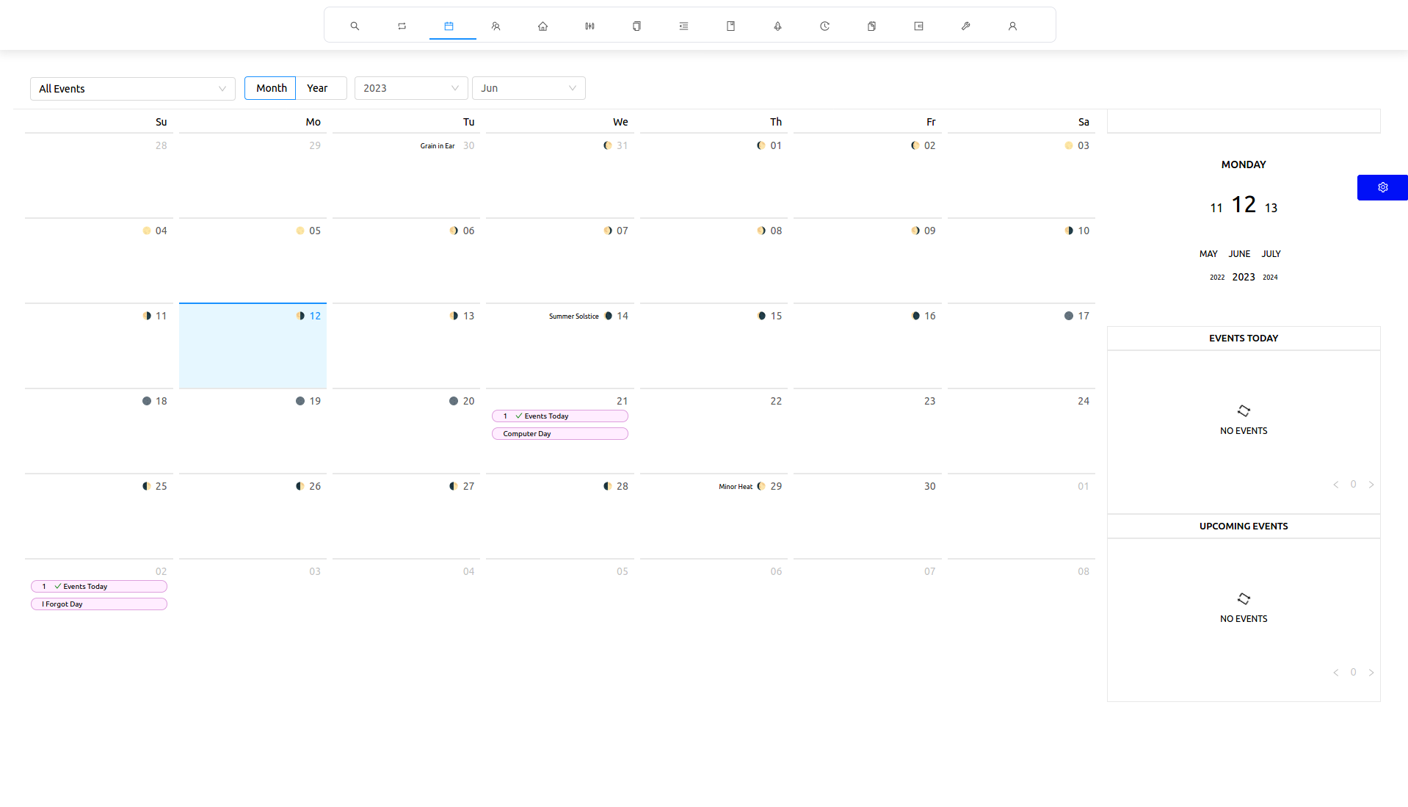Click the wrench tools icon
1408x807 pixels.
[x=965, y=26]
